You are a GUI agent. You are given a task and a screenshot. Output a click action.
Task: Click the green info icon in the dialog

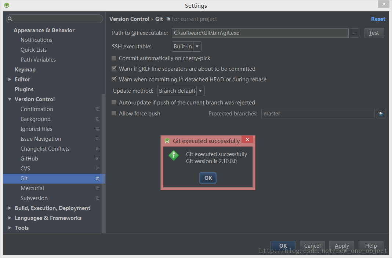tap(174, 155)
